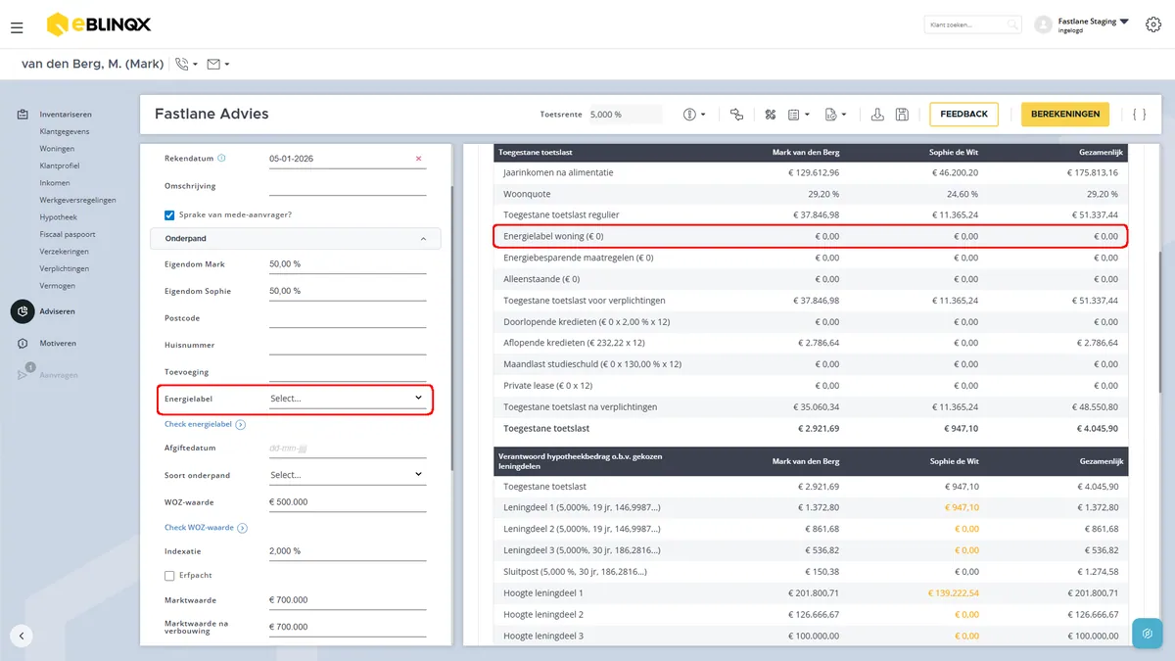Click the Blinqx logo
Screen dimensions: 1175x661
pos(99,24)
